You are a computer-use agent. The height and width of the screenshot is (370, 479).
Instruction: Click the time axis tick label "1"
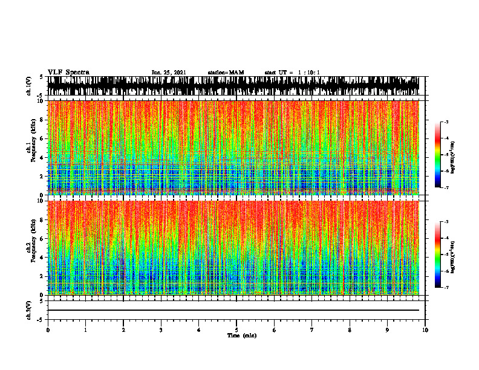[85, 330]
